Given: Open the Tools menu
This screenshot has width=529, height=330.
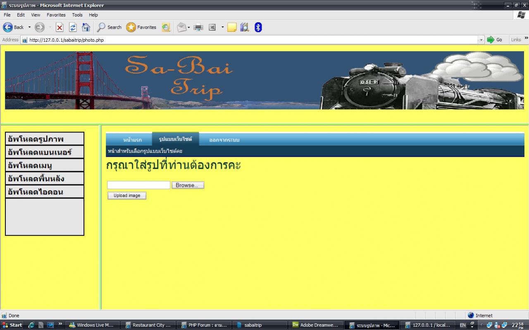Looking at the screenshot, I should tap(77, 15).
